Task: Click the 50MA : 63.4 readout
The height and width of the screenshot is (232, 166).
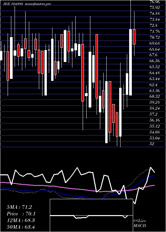Action: (21, 227)
